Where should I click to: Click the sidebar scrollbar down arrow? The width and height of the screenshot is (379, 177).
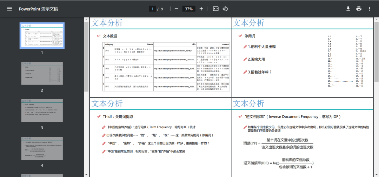tap(86, 175)
